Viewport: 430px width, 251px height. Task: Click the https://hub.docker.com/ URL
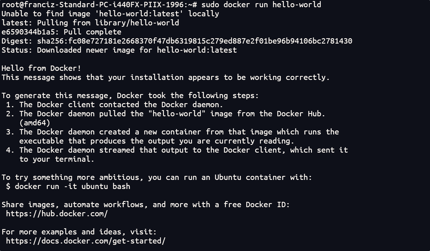(57, 214)
